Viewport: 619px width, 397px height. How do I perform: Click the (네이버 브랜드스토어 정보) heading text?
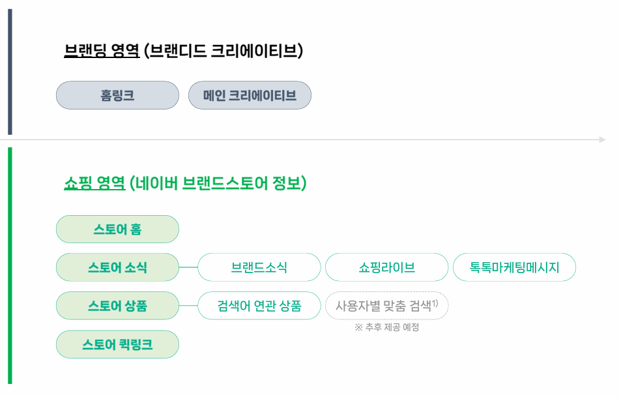(x=218, y=183)
